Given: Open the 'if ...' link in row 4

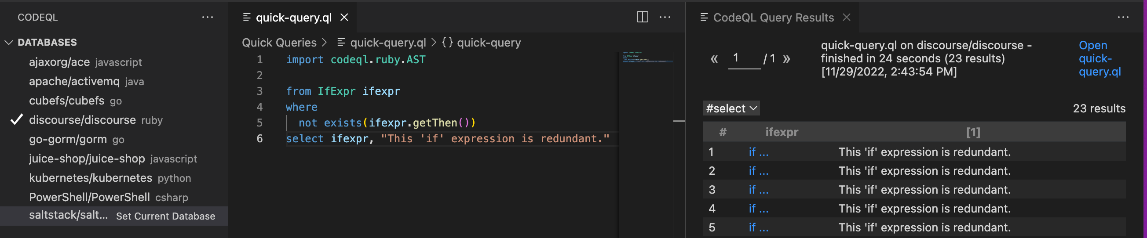Looking at the screenshot, I should click(x=758, y=209).
